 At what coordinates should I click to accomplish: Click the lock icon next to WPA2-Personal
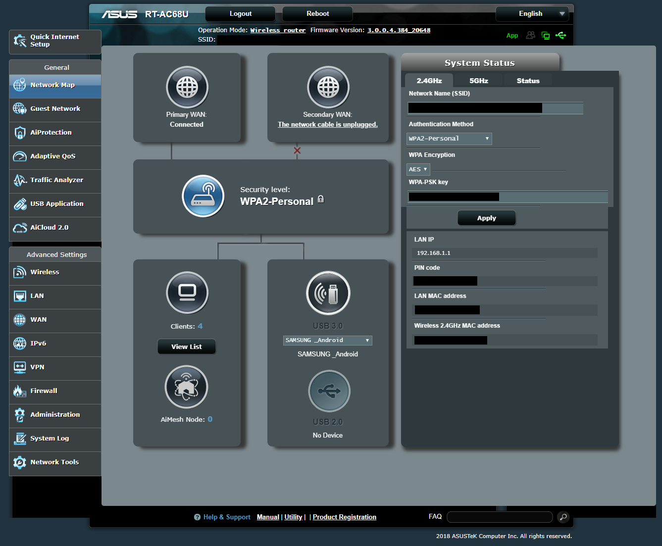pyautogui.click(x=321, y=199)
